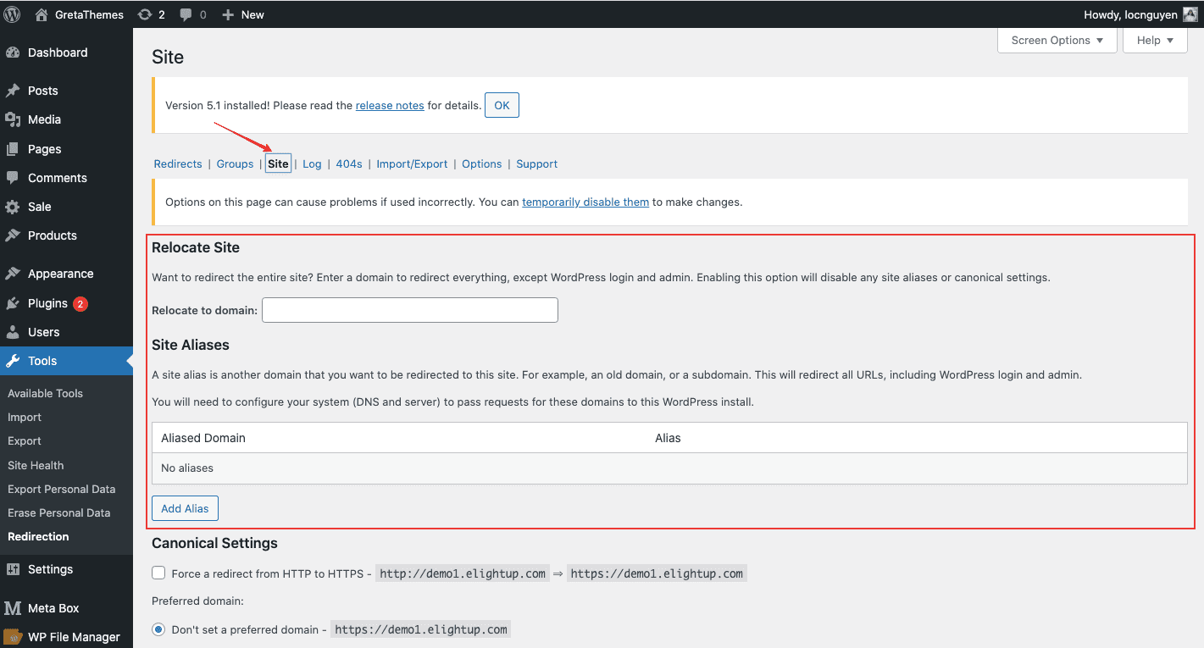Click the Dashboard gauge icon
1204x648 pixels.
click(x=13, y=53)
